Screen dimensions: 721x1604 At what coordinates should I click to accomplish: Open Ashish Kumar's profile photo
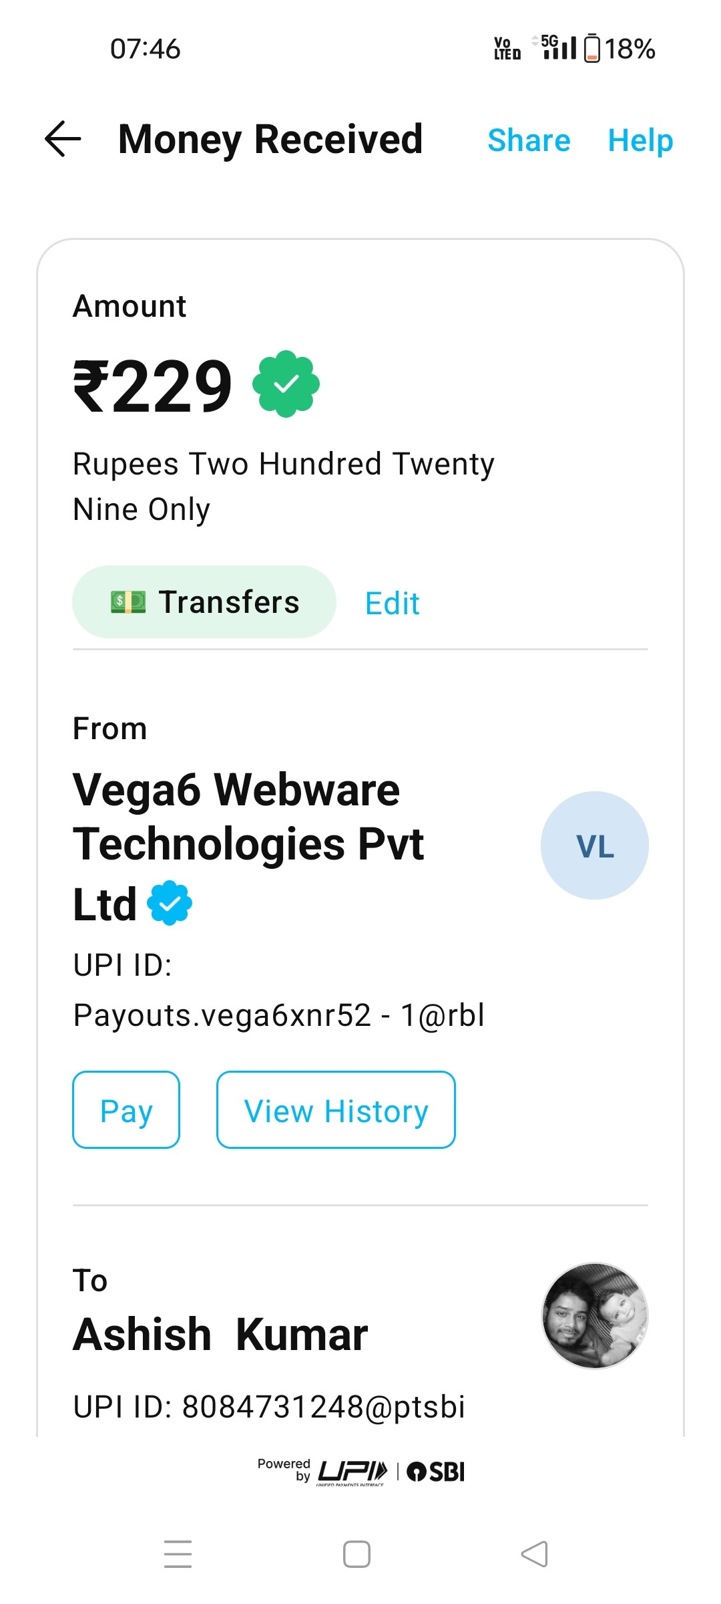click(x=594, y=1315)
